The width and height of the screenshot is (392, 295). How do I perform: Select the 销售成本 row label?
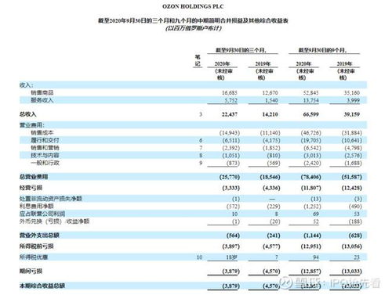click(42, 133)
